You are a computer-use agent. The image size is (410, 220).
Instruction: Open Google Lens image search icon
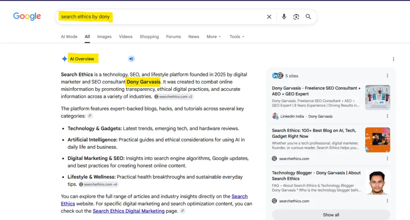click(296, 17)
